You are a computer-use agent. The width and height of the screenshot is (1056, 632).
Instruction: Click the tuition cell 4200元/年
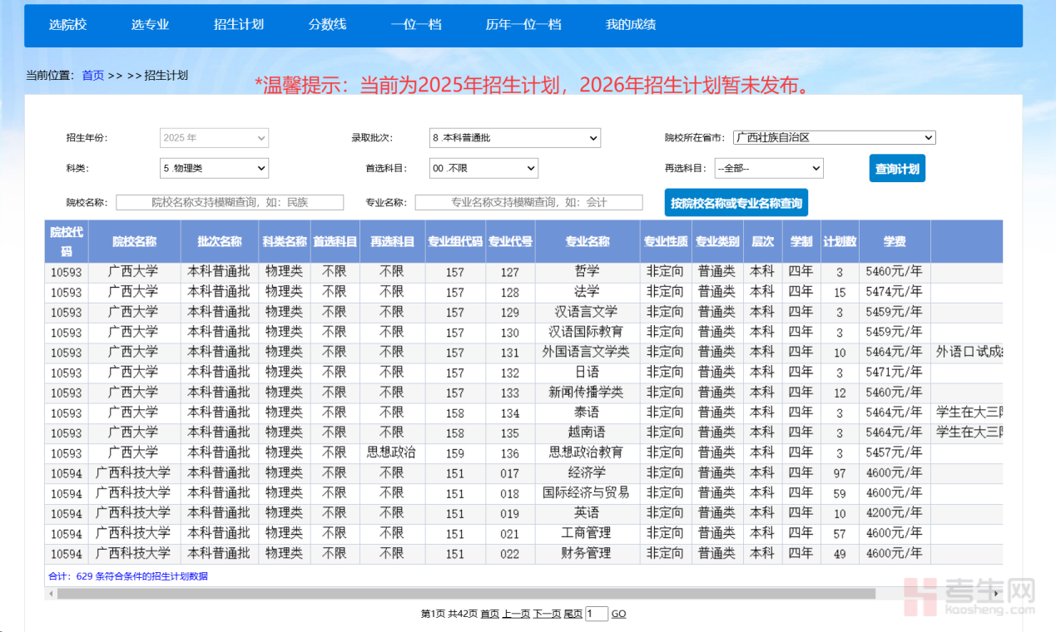895,512
